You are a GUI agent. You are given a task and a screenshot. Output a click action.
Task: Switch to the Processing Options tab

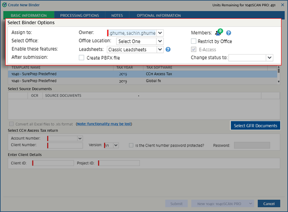tap(79, 16)
